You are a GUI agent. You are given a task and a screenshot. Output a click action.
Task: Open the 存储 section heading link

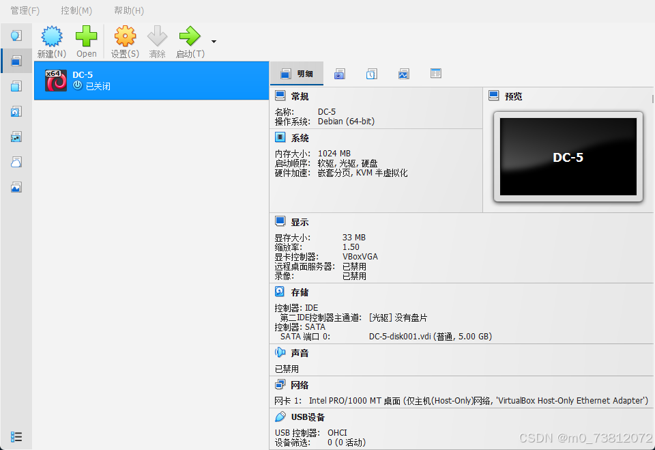[x=300, y=292]
